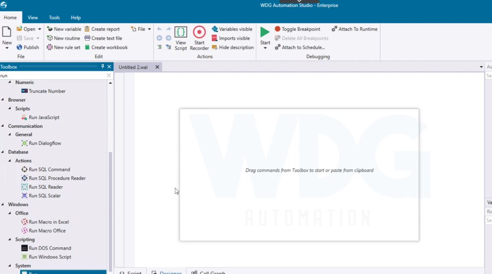The height and width of the screenshot is (274, 492).
Task: Select the Untitled 2.wal document tab
Action: pos(133,67)
